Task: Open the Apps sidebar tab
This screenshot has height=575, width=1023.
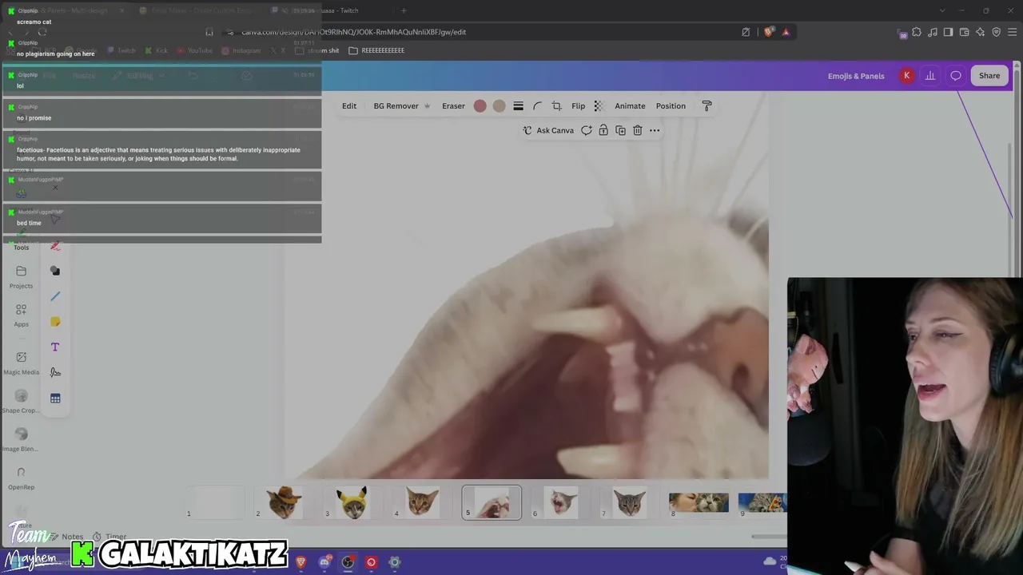Action: (x=21, y=315)
